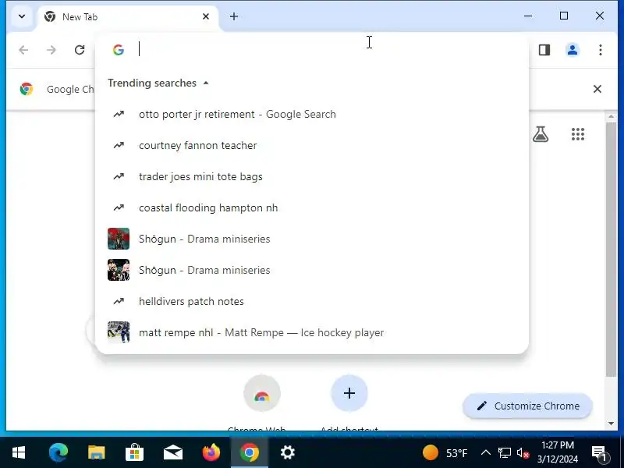Open network status tray icon
This screenshot has height=468, width=624.
tap(504, 453)
